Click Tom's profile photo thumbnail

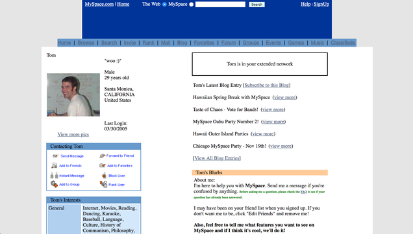point(73,95)
